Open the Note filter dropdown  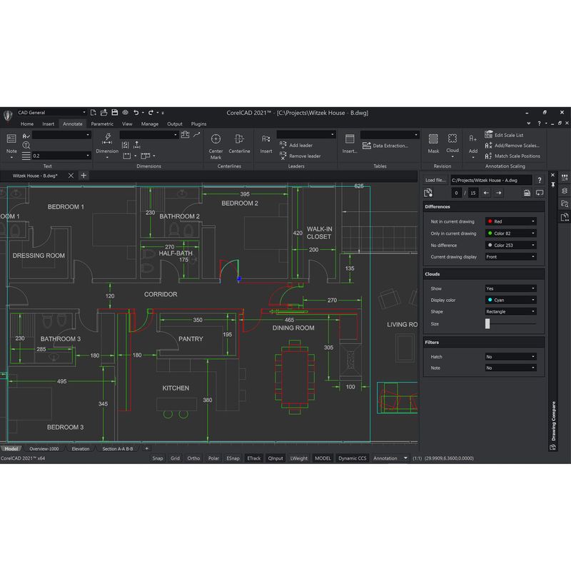coord(510,368)
